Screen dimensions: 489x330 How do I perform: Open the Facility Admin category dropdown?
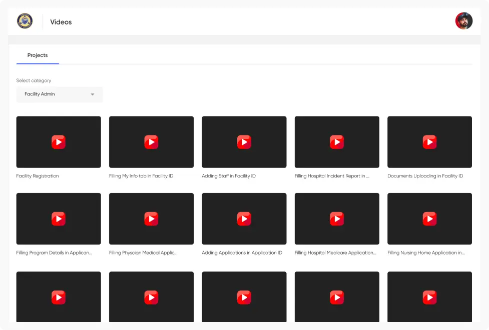(59, 94)
